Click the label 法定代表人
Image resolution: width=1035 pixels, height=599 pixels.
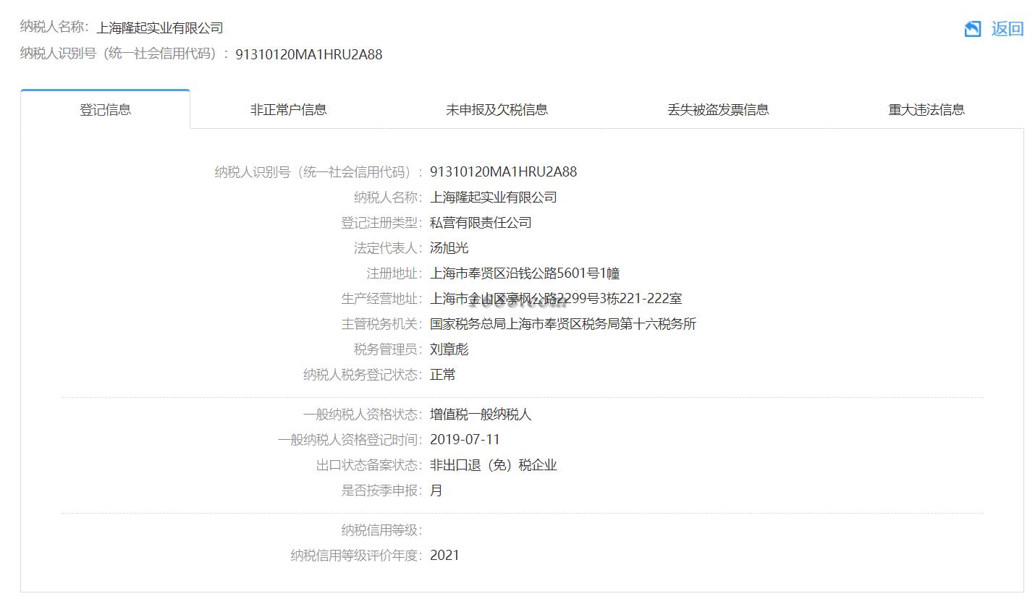click(388, 248)
